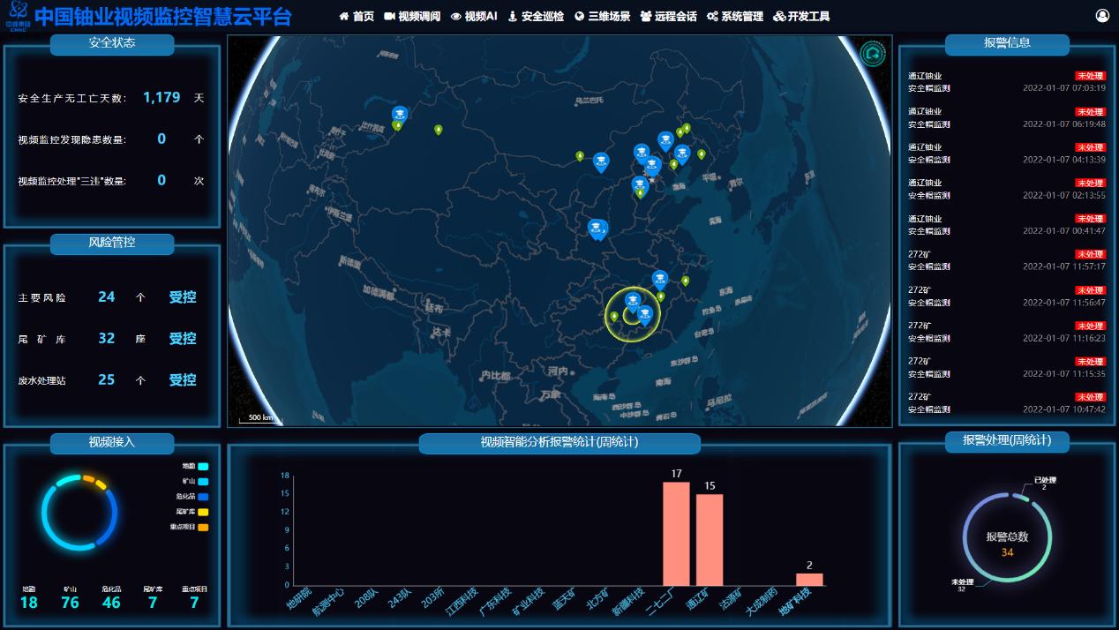Open the 开发工具 menu

tap(808, 16)
